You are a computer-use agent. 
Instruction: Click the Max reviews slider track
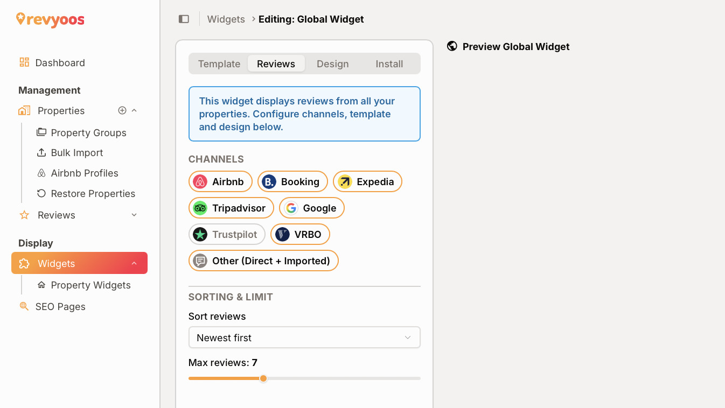tap(304, 378)
